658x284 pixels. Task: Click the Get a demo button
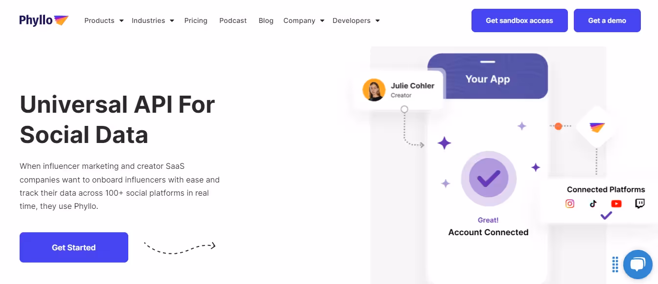pyautogui.click(x=607, y=20)
